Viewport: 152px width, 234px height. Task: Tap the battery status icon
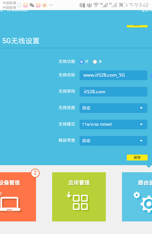(x=123, y=5)
